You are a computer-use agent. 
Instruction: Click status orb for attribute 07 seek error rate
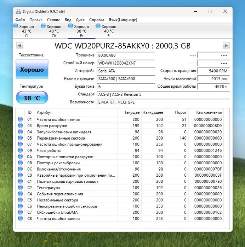tap(20, 144)
